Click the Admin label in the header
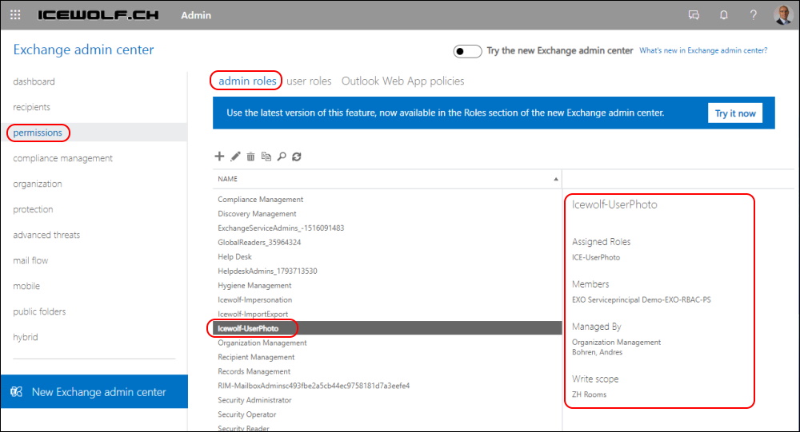800x432 pixels. tap(196, 15)
